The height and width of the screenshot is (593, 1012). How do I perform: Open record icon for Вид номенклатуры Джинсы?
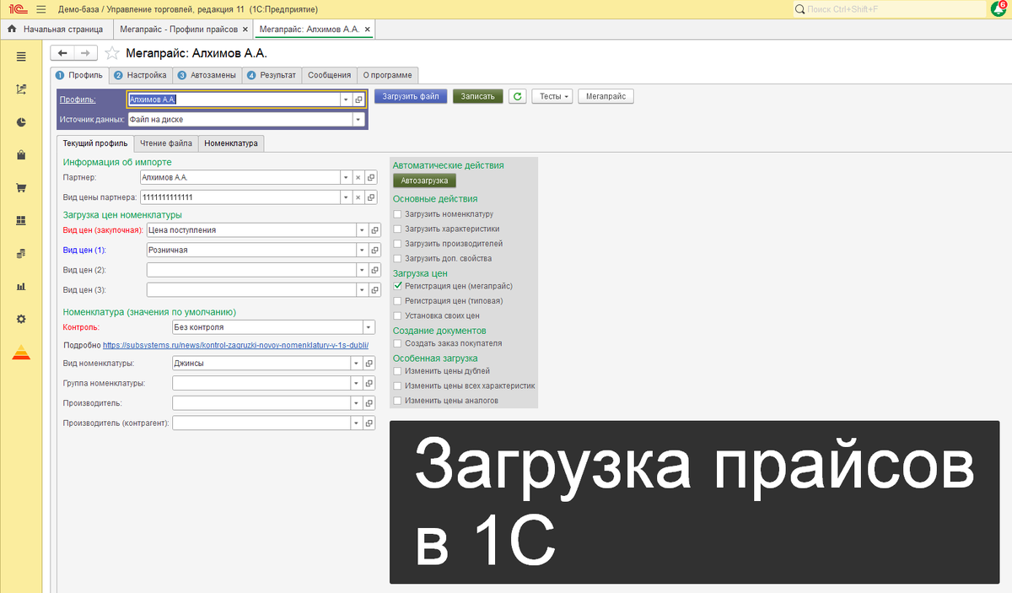point(369,364)
